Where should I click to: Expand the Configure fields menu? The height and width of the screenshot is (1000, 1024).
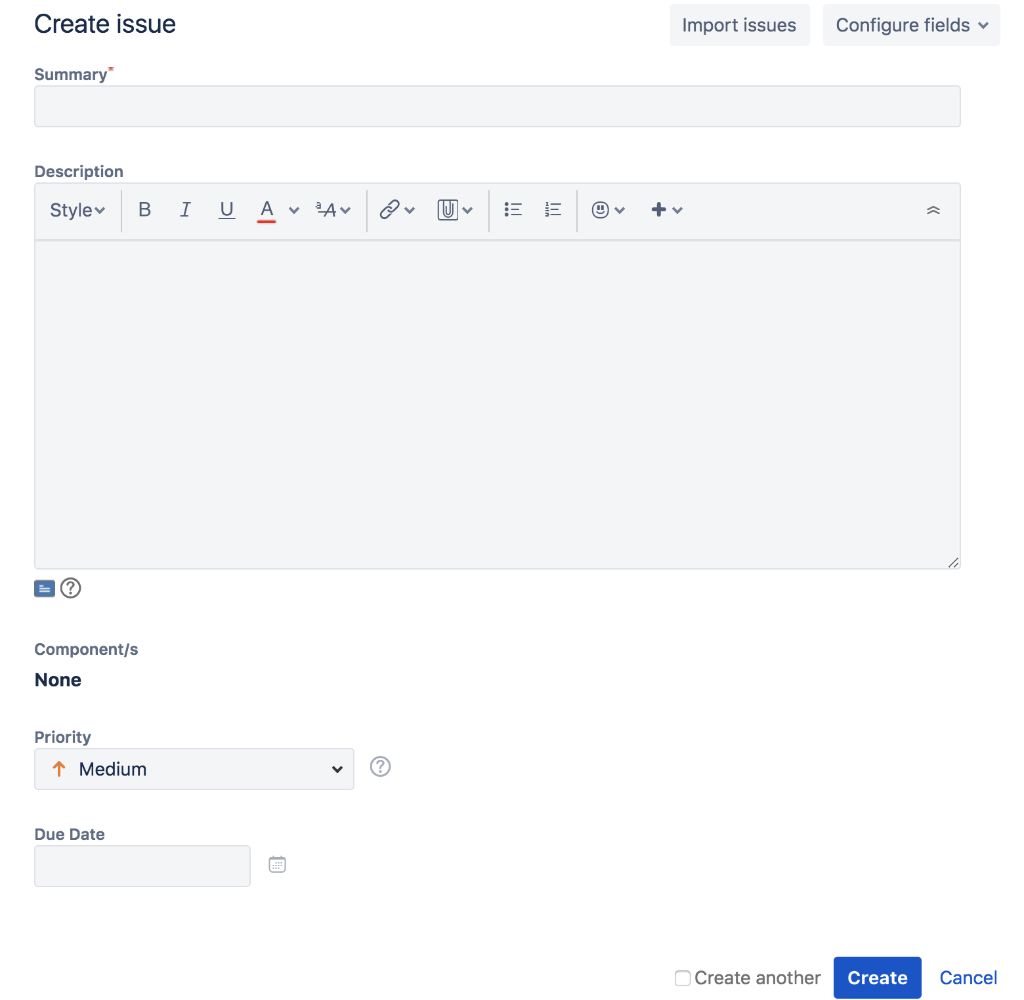tap(912, 25)
